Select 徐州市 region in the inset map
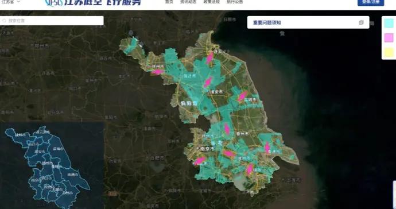The height and width of the screenshot is (209, 396). 20,135
